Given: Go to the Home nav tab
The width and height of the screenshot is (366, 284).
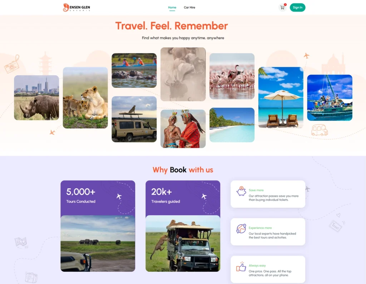Looking at the screenshot, I should (172, 7).
